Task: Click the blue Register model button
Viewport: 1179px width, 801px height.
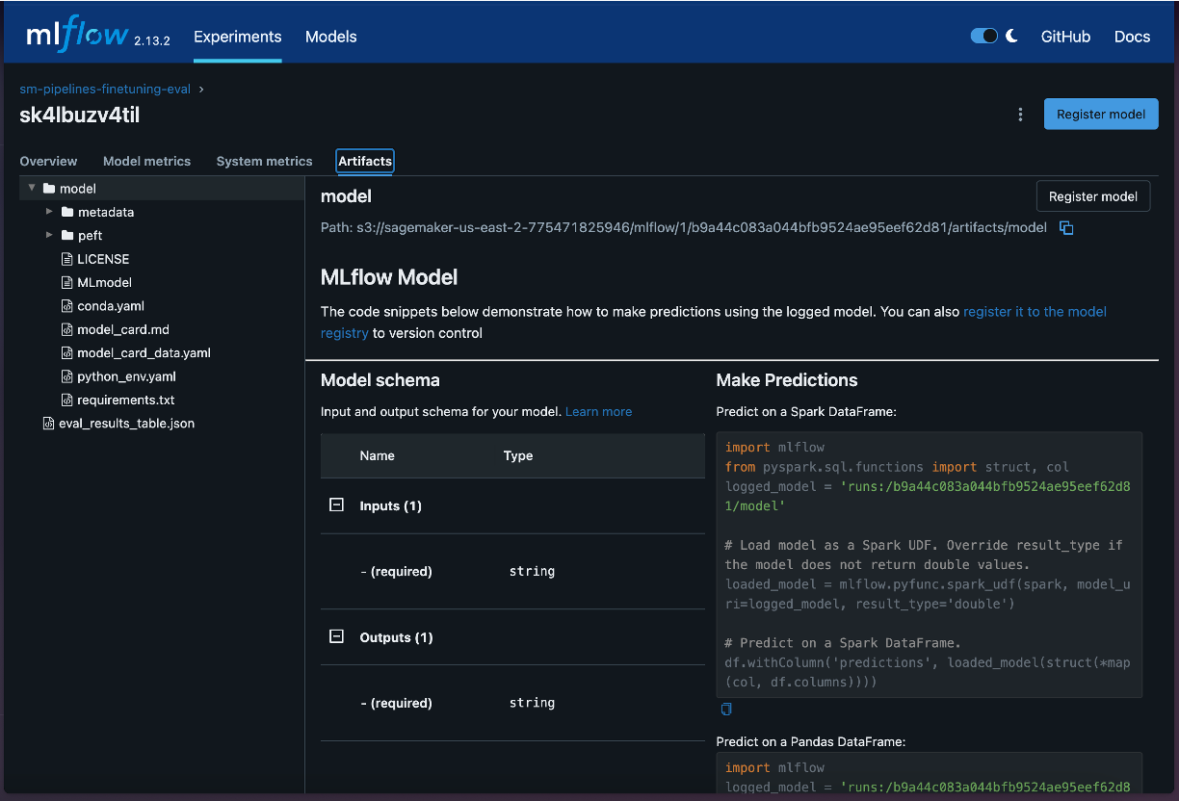Action: click(x=1100, y=114)
